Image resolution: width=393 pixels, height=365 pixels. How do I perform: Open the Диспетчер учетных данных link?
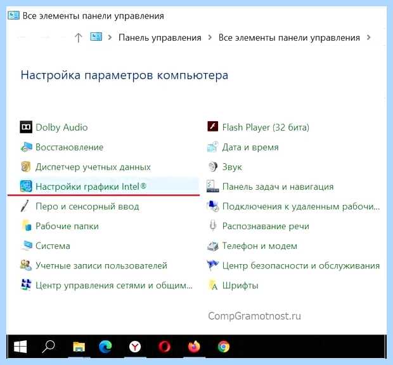(93, 167)
